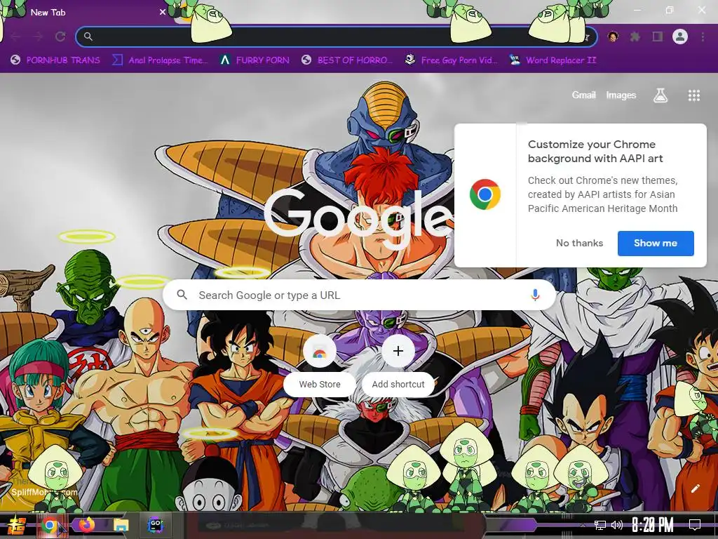The height and width of the screenshot is (539, 718).
Task: Dismiss the promo with No thanks
Action: tap(579, 244)
